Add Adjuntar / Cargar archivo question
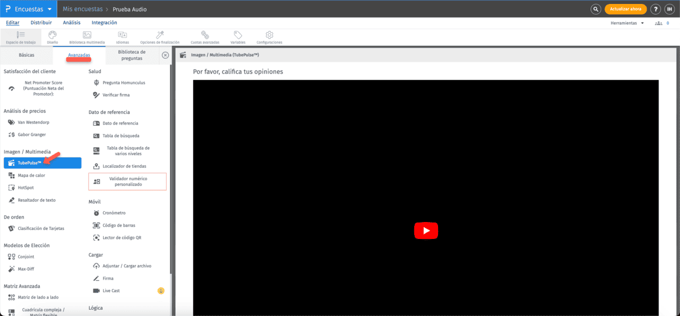 tap(127, 266)
